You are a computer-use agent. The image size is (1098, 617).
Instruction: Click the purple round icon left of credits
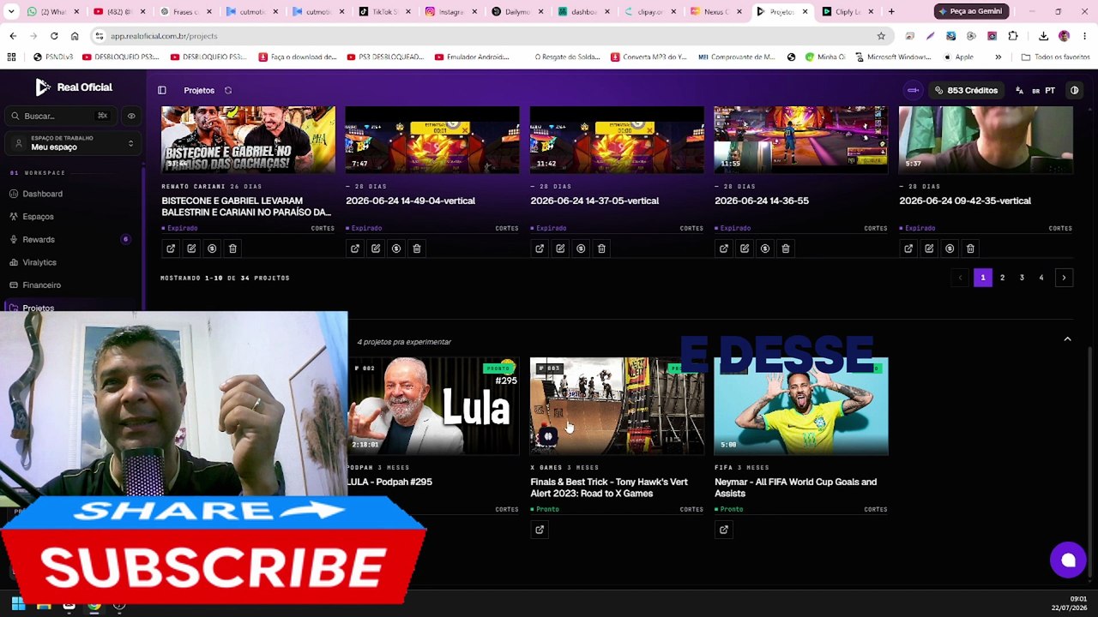pos(913,90)
